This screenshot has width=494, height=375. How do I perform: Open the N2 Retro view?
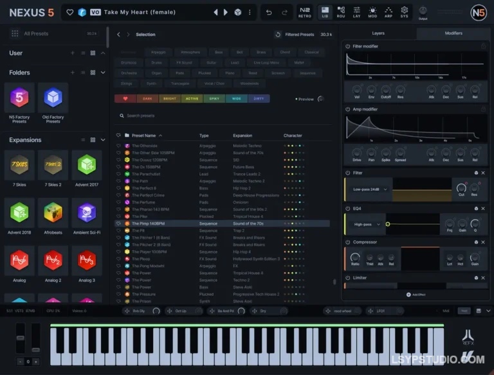tap(305, 12)
